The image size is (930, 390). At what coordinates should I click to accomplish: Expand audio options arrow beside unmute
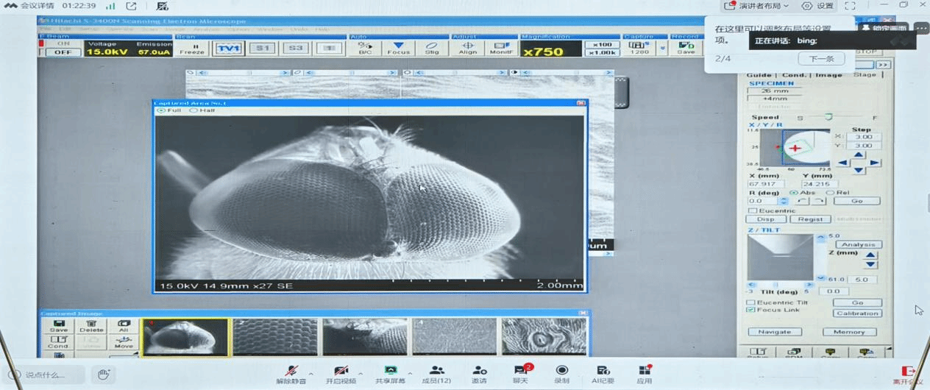pyautogui.click(x=310, y=373)
